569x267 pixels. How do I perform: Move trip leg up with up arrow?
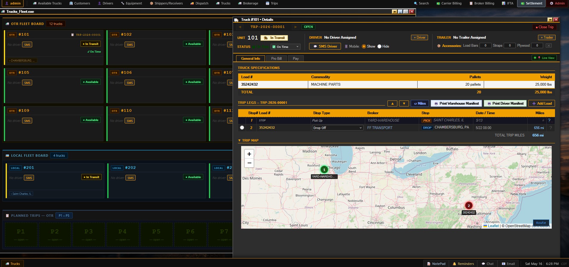click(x=392, y=103)
